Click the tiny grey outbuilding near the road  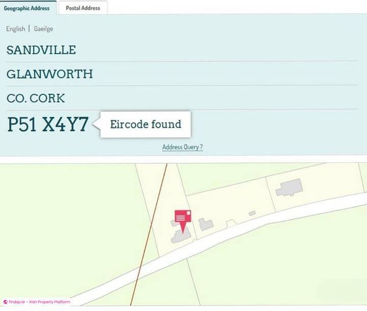252,213
